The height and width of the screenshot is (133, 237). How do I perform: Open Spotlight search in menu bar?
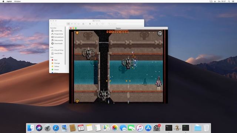point(229,1)
